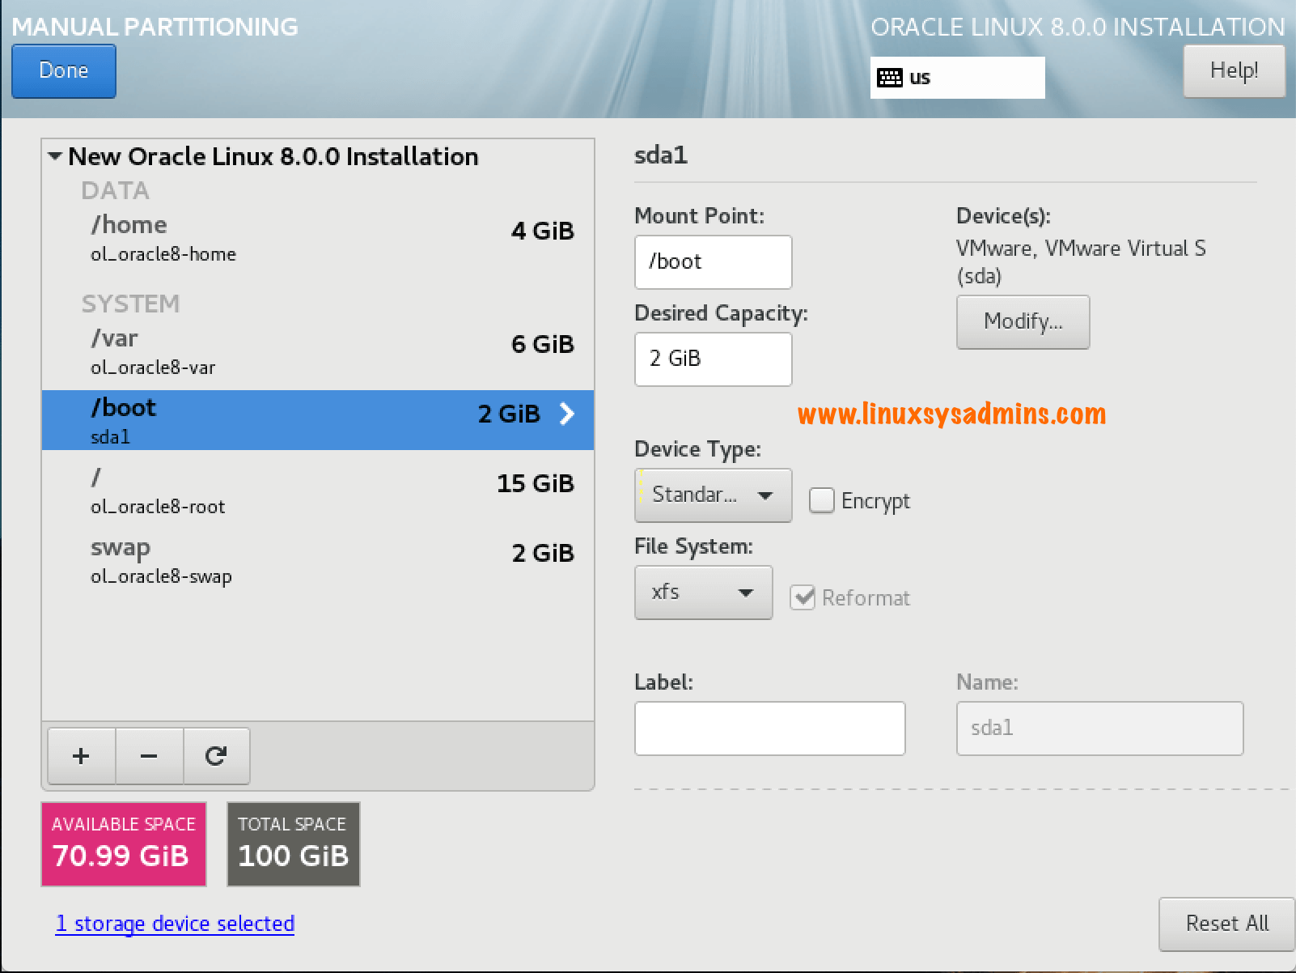Click the TOTAL SPACE 100 GiB indicator
This screenshot has width=1296, height=973.
click(x=293, y=843)
